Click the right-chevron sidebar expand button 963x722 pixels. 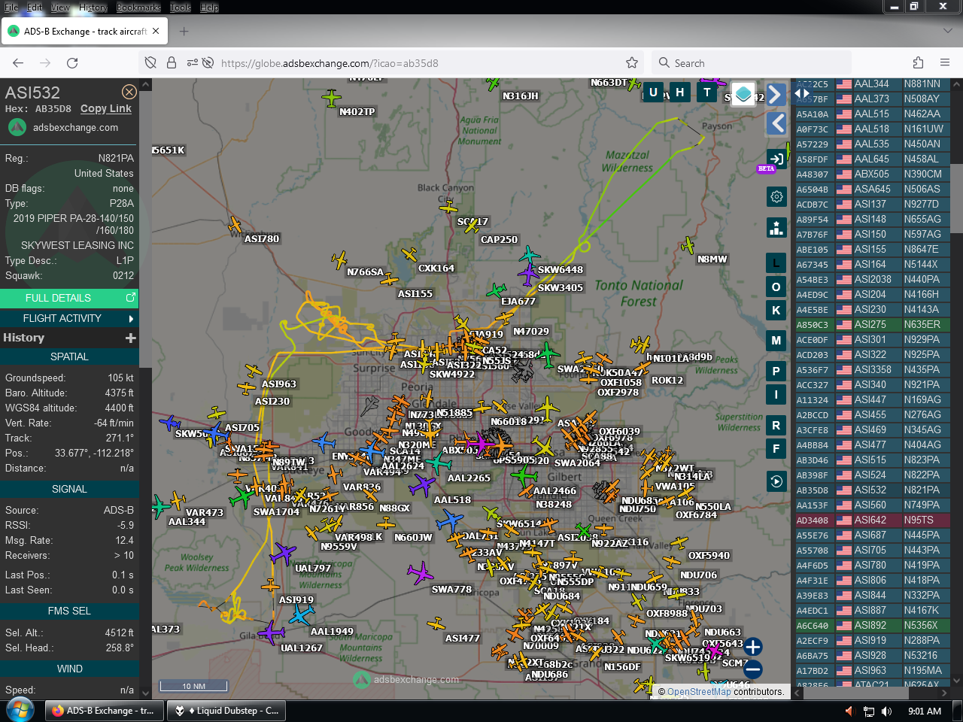point(776,94)
